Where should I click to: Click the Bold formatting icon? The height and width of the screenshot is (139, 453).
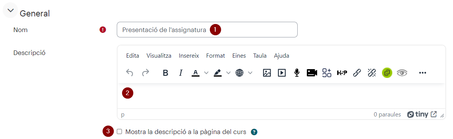[x=166, y=73]
